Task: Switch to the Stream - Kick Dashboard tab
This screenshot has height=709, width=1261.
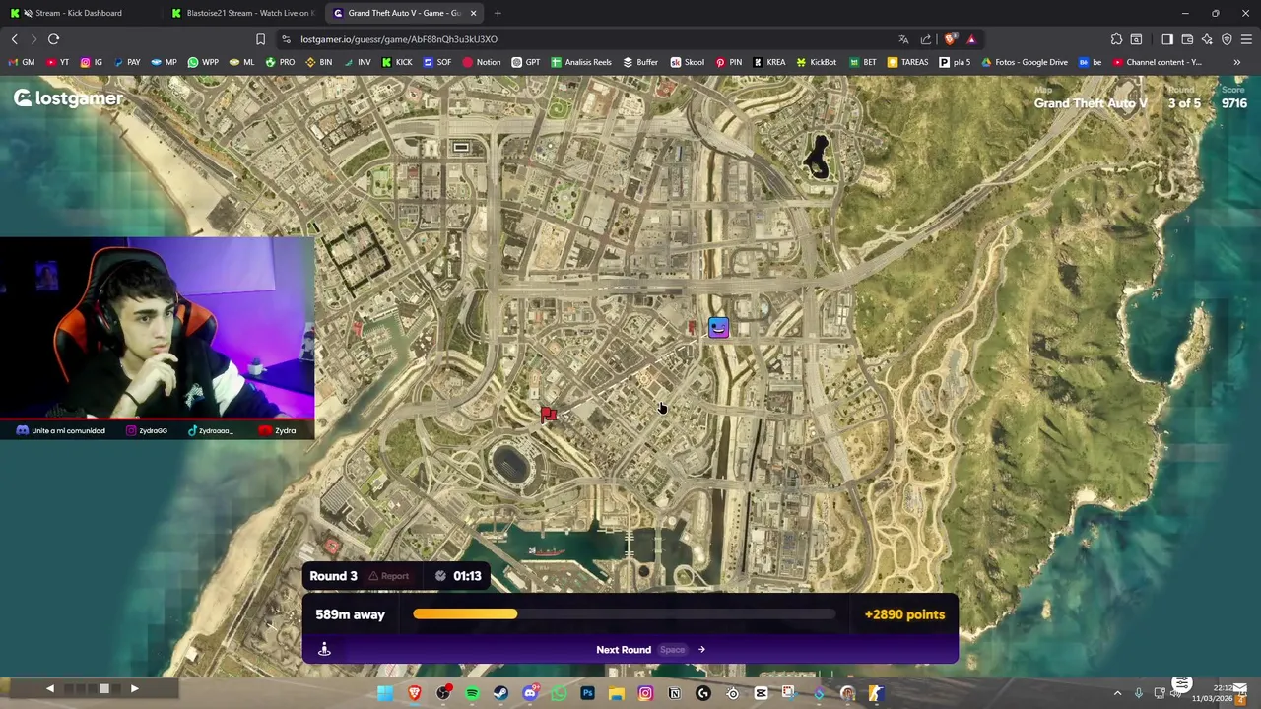Action: (x=79, y=13)
